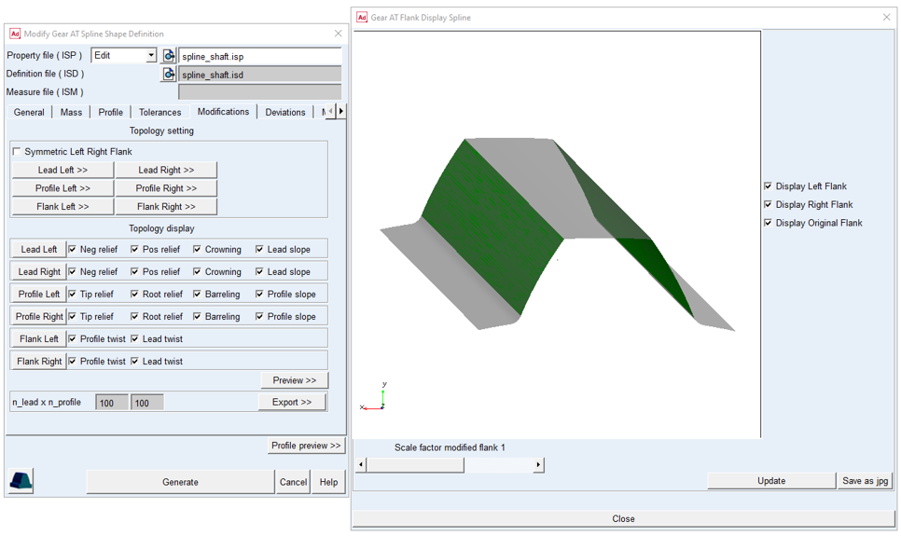Screen dimensions: 901x536
Task: Click the Adams icon in Flank Display title bar
Action: tap(362, 17)
